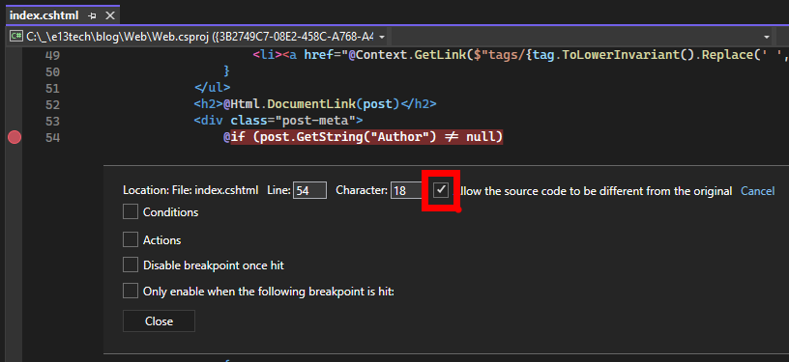Check 'Disable breakpoint once hit'
Image resolution: width=789 pixels, height=362 pixels.
(131, 265)
